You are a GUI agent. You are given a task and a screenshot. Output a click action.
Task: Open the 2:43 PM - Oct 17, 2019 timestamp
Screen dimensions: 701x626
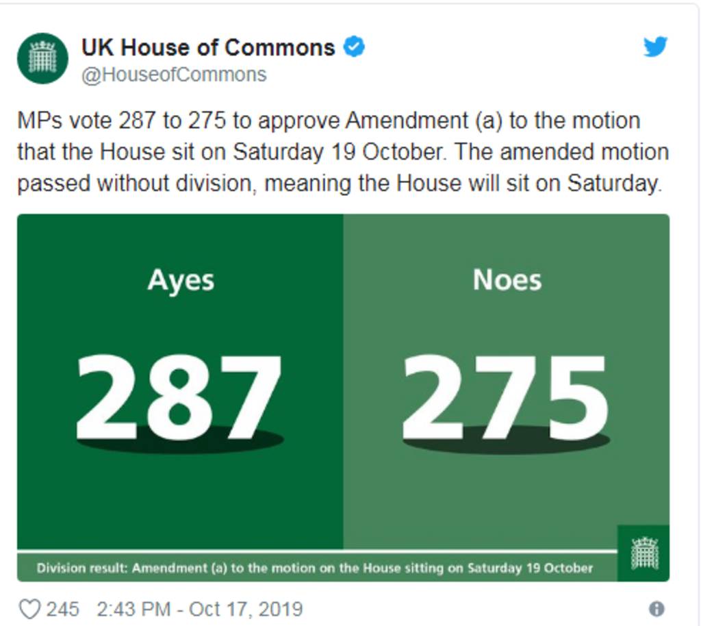tap(200, 609)
